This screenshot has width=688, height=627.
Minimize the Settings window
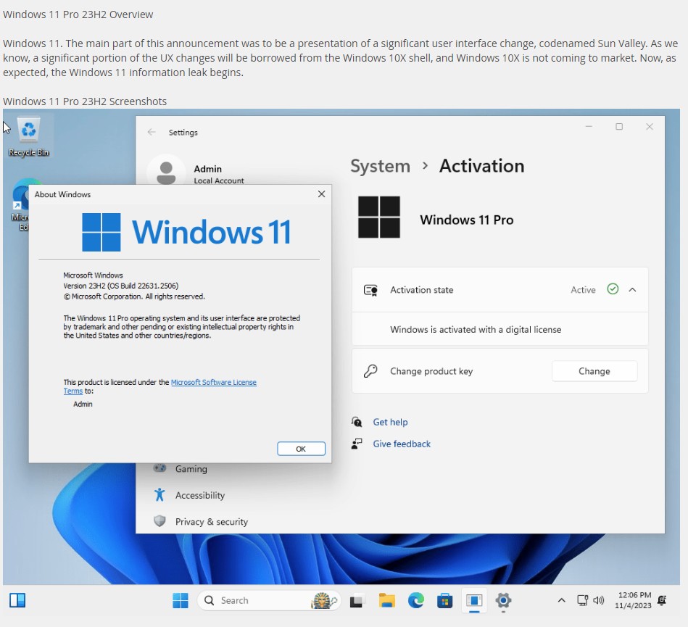pos(589,127)
